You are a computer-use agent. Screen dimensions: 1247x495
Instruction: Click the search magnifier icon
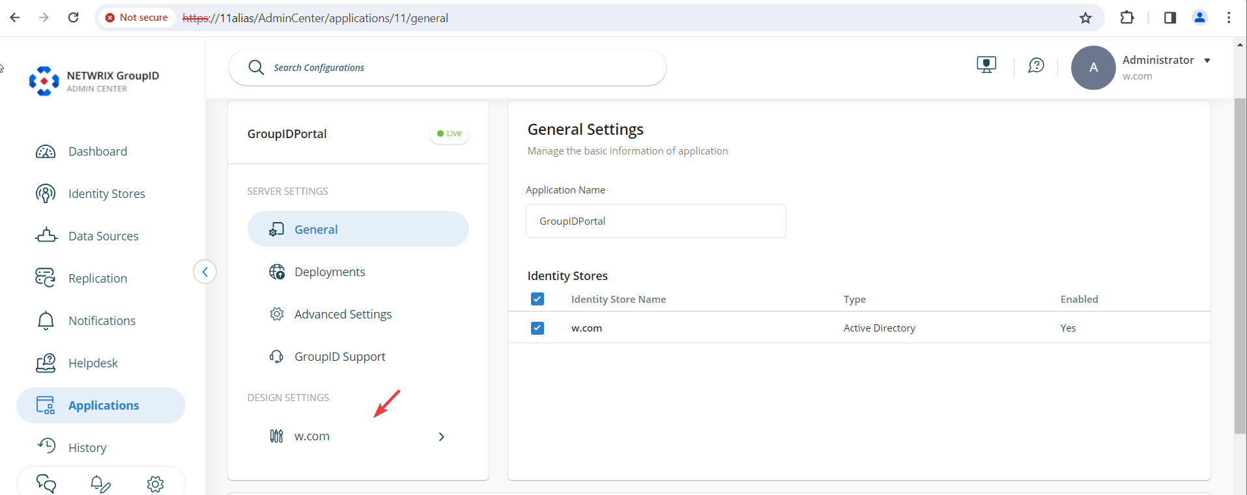(256, 68)
